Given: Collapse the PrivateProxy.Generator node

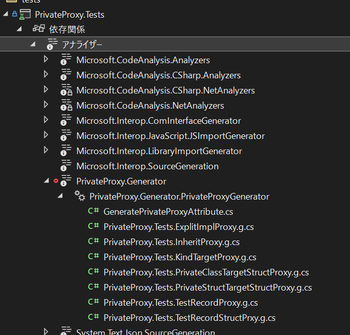Looking at the screenshot, I should [46, 180].
